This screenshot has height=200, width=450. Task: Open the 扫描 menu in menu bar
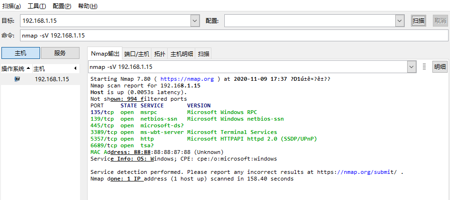[11, 6]
